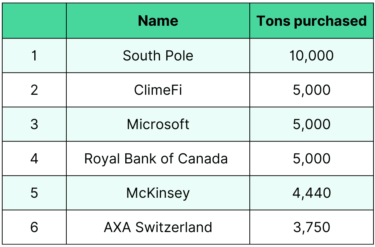Click Microsoft's 5,000 tons value

click(311, 124)
